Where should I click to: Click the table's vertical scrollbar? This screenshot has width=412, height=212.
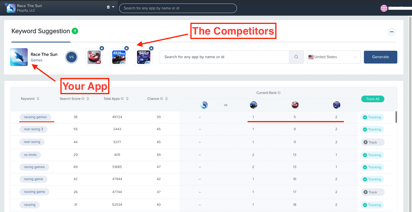(x=396, y=117)
